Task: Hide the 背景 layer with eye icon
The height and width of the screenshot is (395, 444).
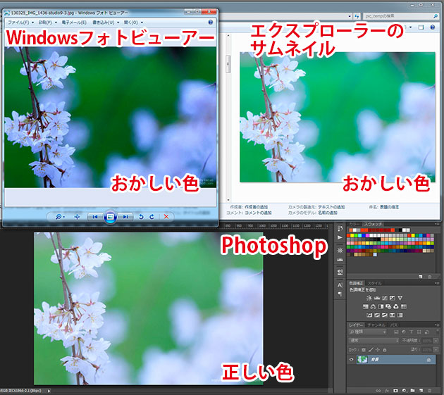Action: pyautogui.click(x=352, y=359)
